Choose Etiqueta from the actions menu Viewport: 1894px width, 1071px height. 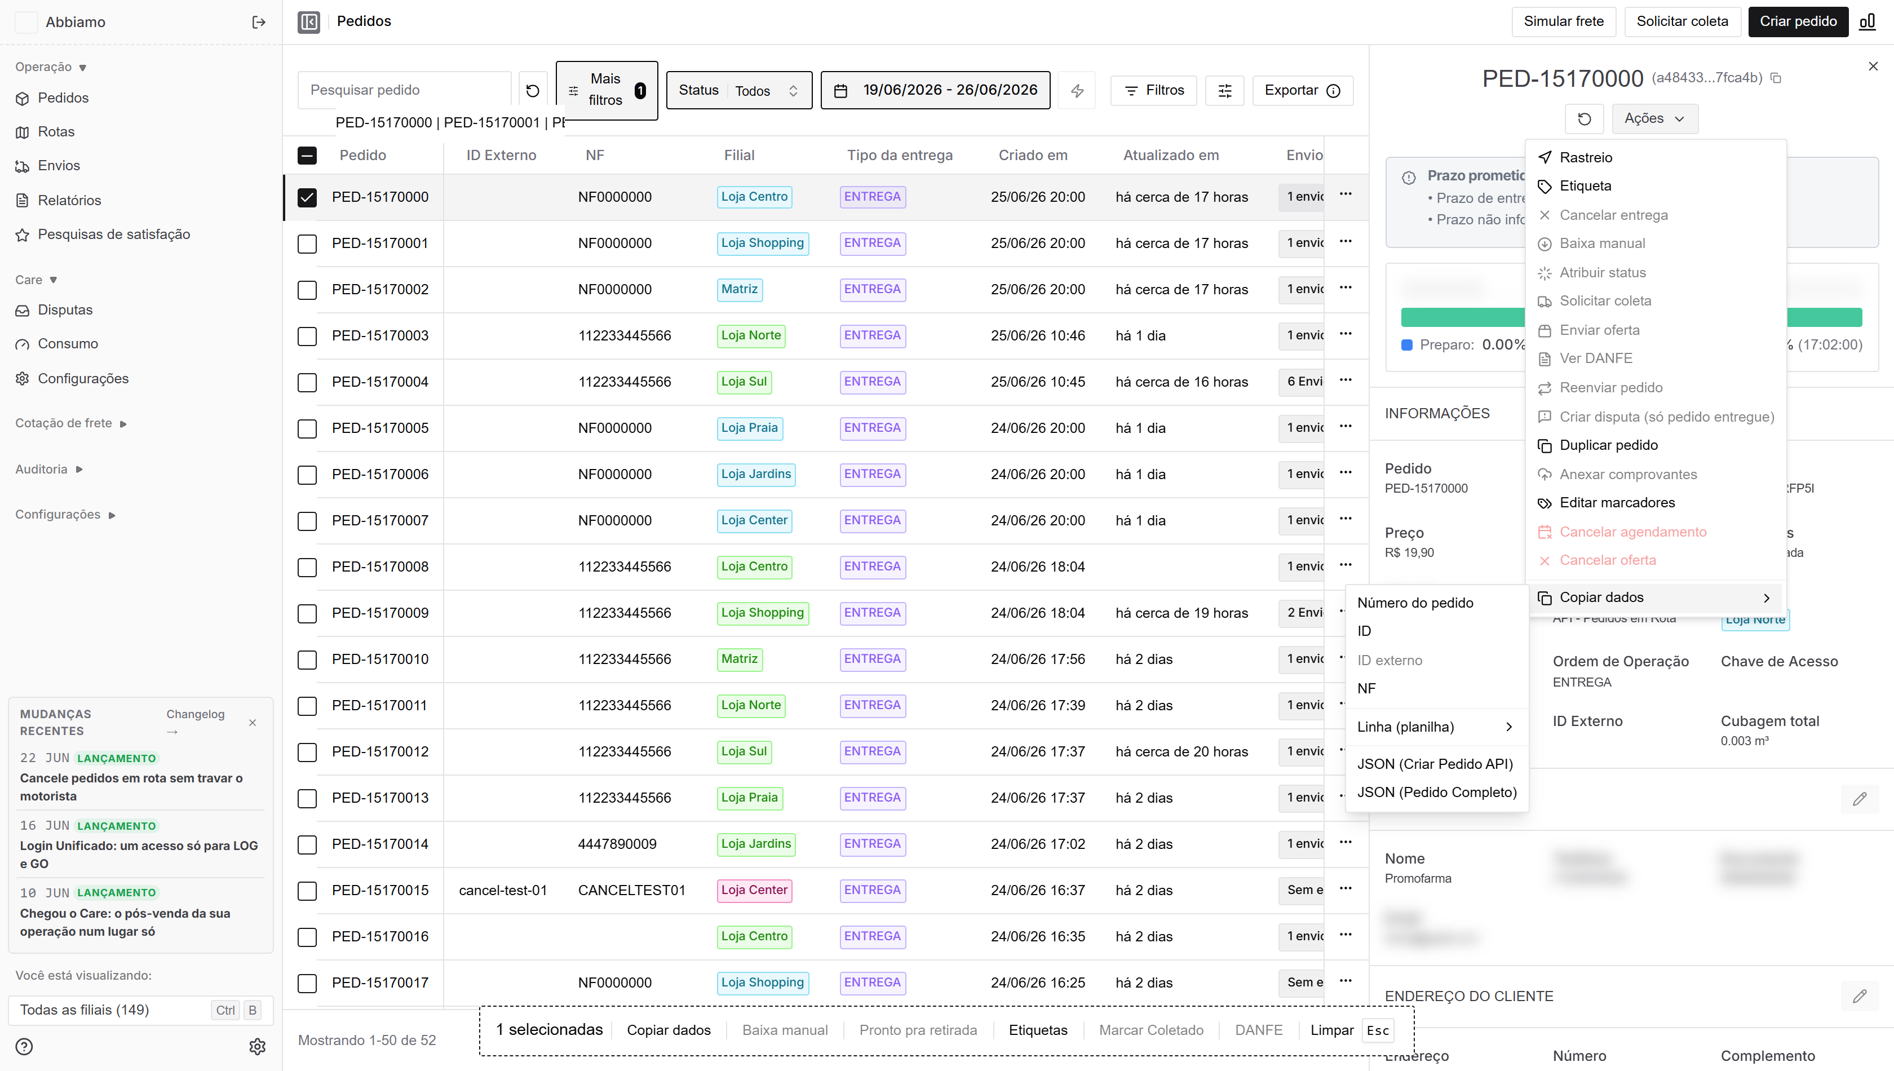1655,186
